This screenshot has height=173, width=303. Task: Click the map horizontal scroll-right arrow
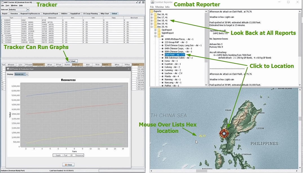[297, 171]
